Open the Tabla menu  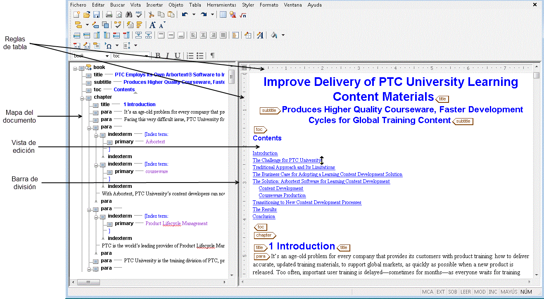click(195, 5)
